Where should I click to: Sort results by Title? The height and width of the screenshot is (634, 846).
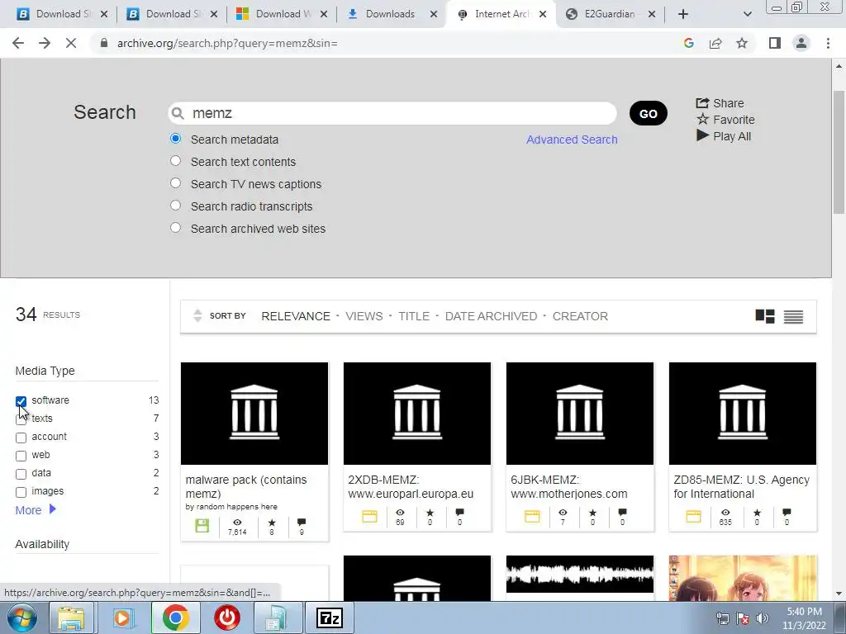414,316
